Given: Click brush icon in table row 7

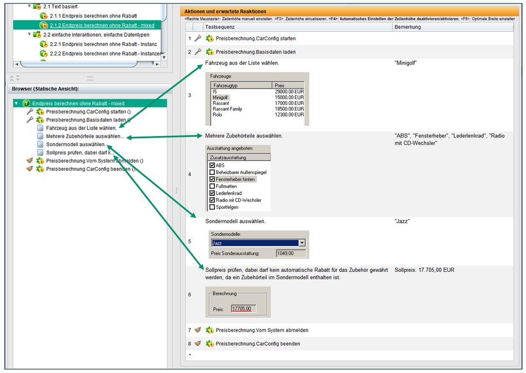Looking at the screenshot, I should (x=197, y=330).
